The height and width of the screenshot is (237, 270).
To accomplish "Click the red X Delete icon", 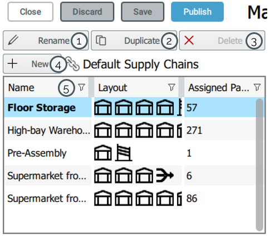I will pyautogui.click(x=189, y=40).
